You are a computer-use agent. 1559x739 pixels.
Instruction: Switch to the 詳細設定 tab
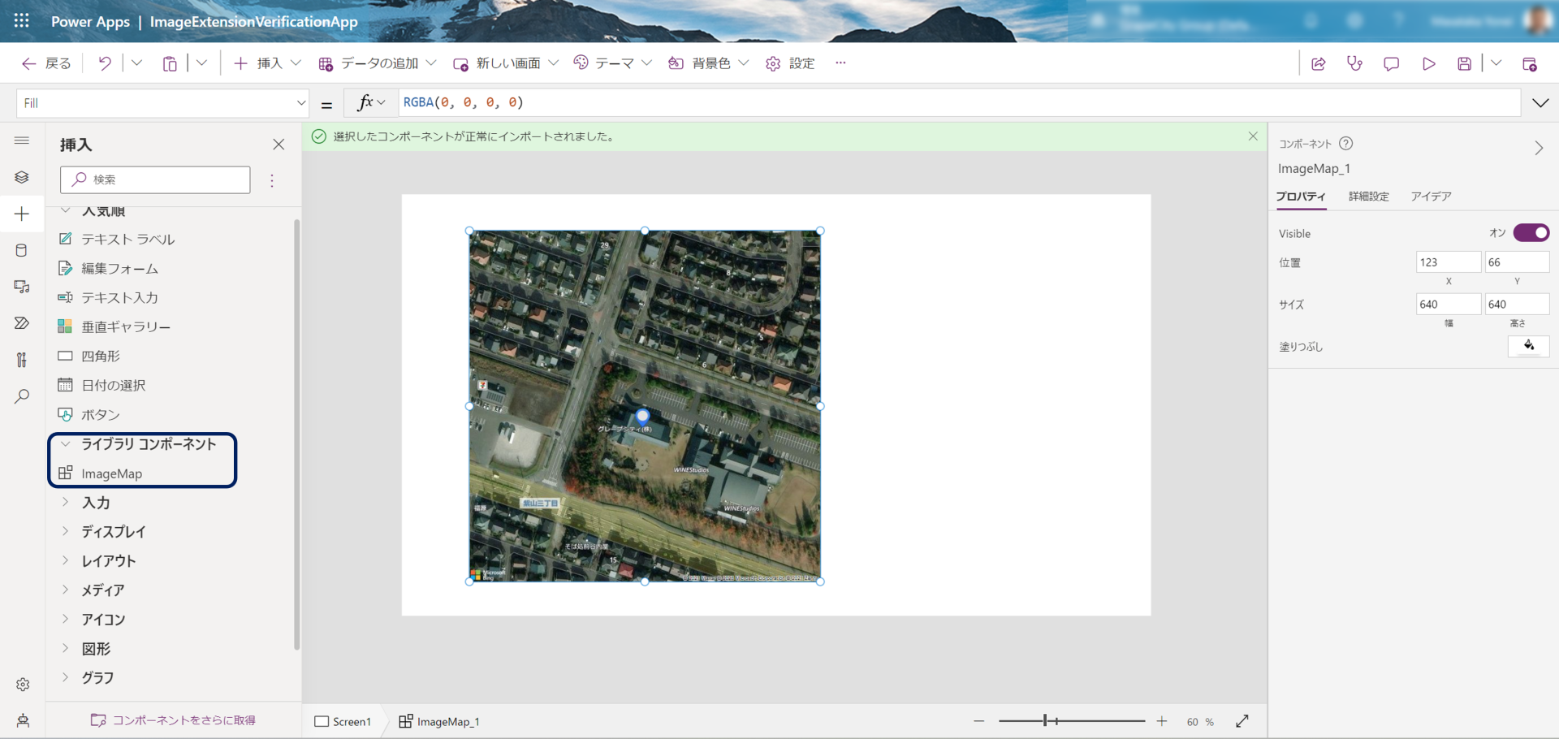[1368, 197]
